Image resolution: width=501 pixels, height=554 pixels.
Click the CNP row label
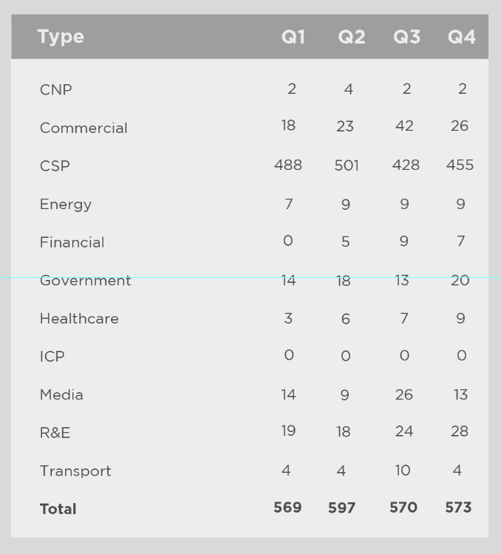point(56,90)
